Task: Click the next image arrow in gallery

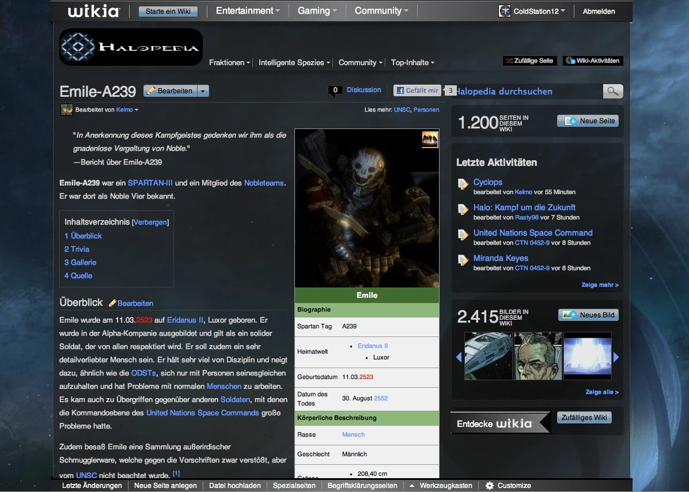Action: point(616,357)
